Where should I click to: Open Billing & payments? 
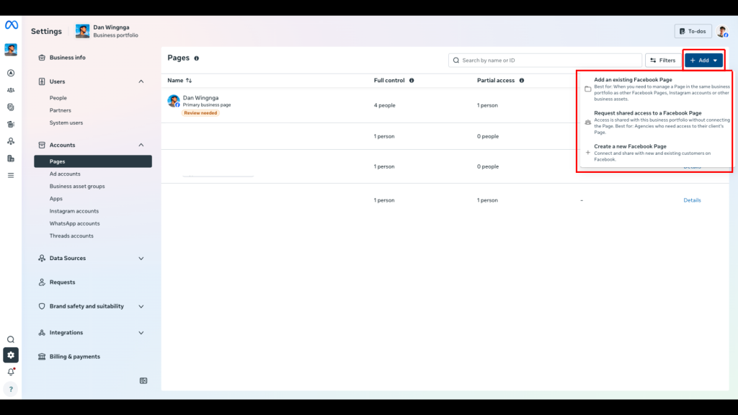[x=74, y=357]
